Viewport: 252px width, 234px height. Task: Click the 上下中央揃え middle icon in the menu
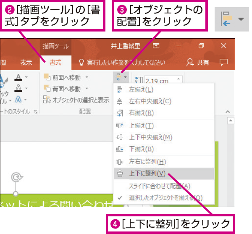click(x=120, y=137)
